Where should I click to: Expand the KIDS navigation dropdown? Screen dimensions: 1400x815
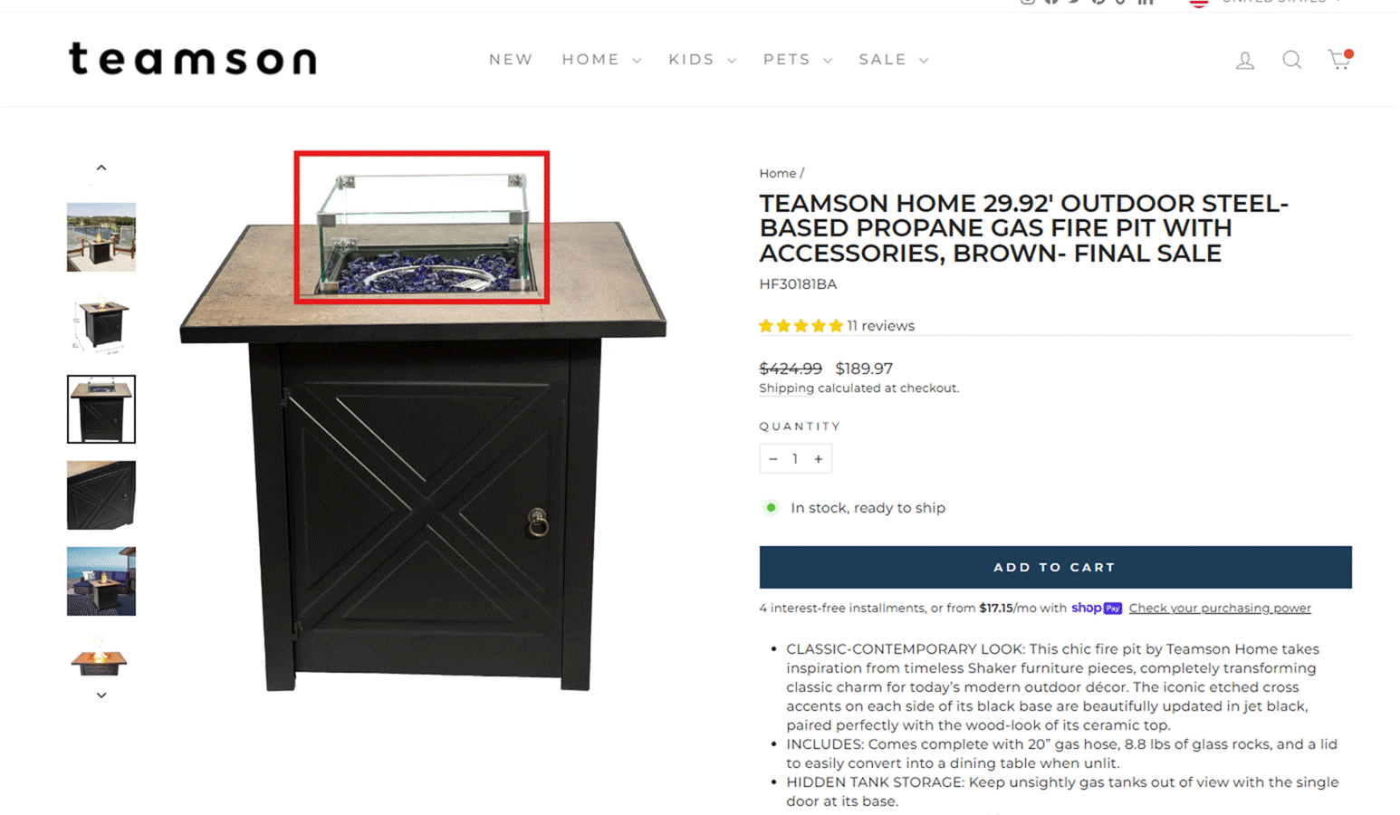click(702, 60)
